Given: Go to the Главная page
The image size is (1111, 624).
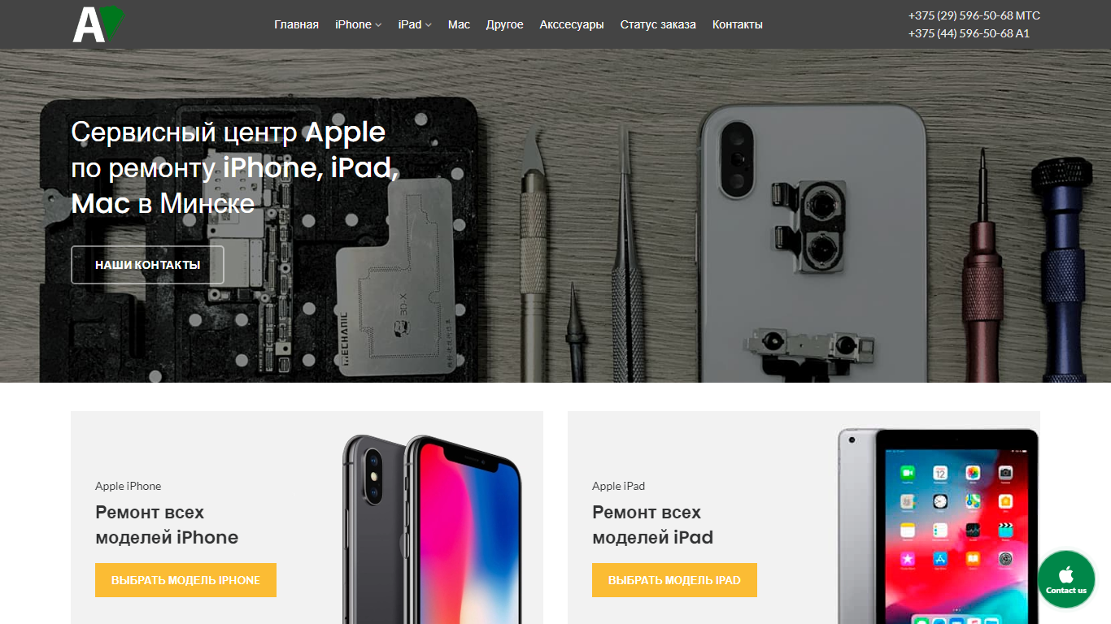Looking at the screenshot, I should pyautogui.click(x=296, y=24).
